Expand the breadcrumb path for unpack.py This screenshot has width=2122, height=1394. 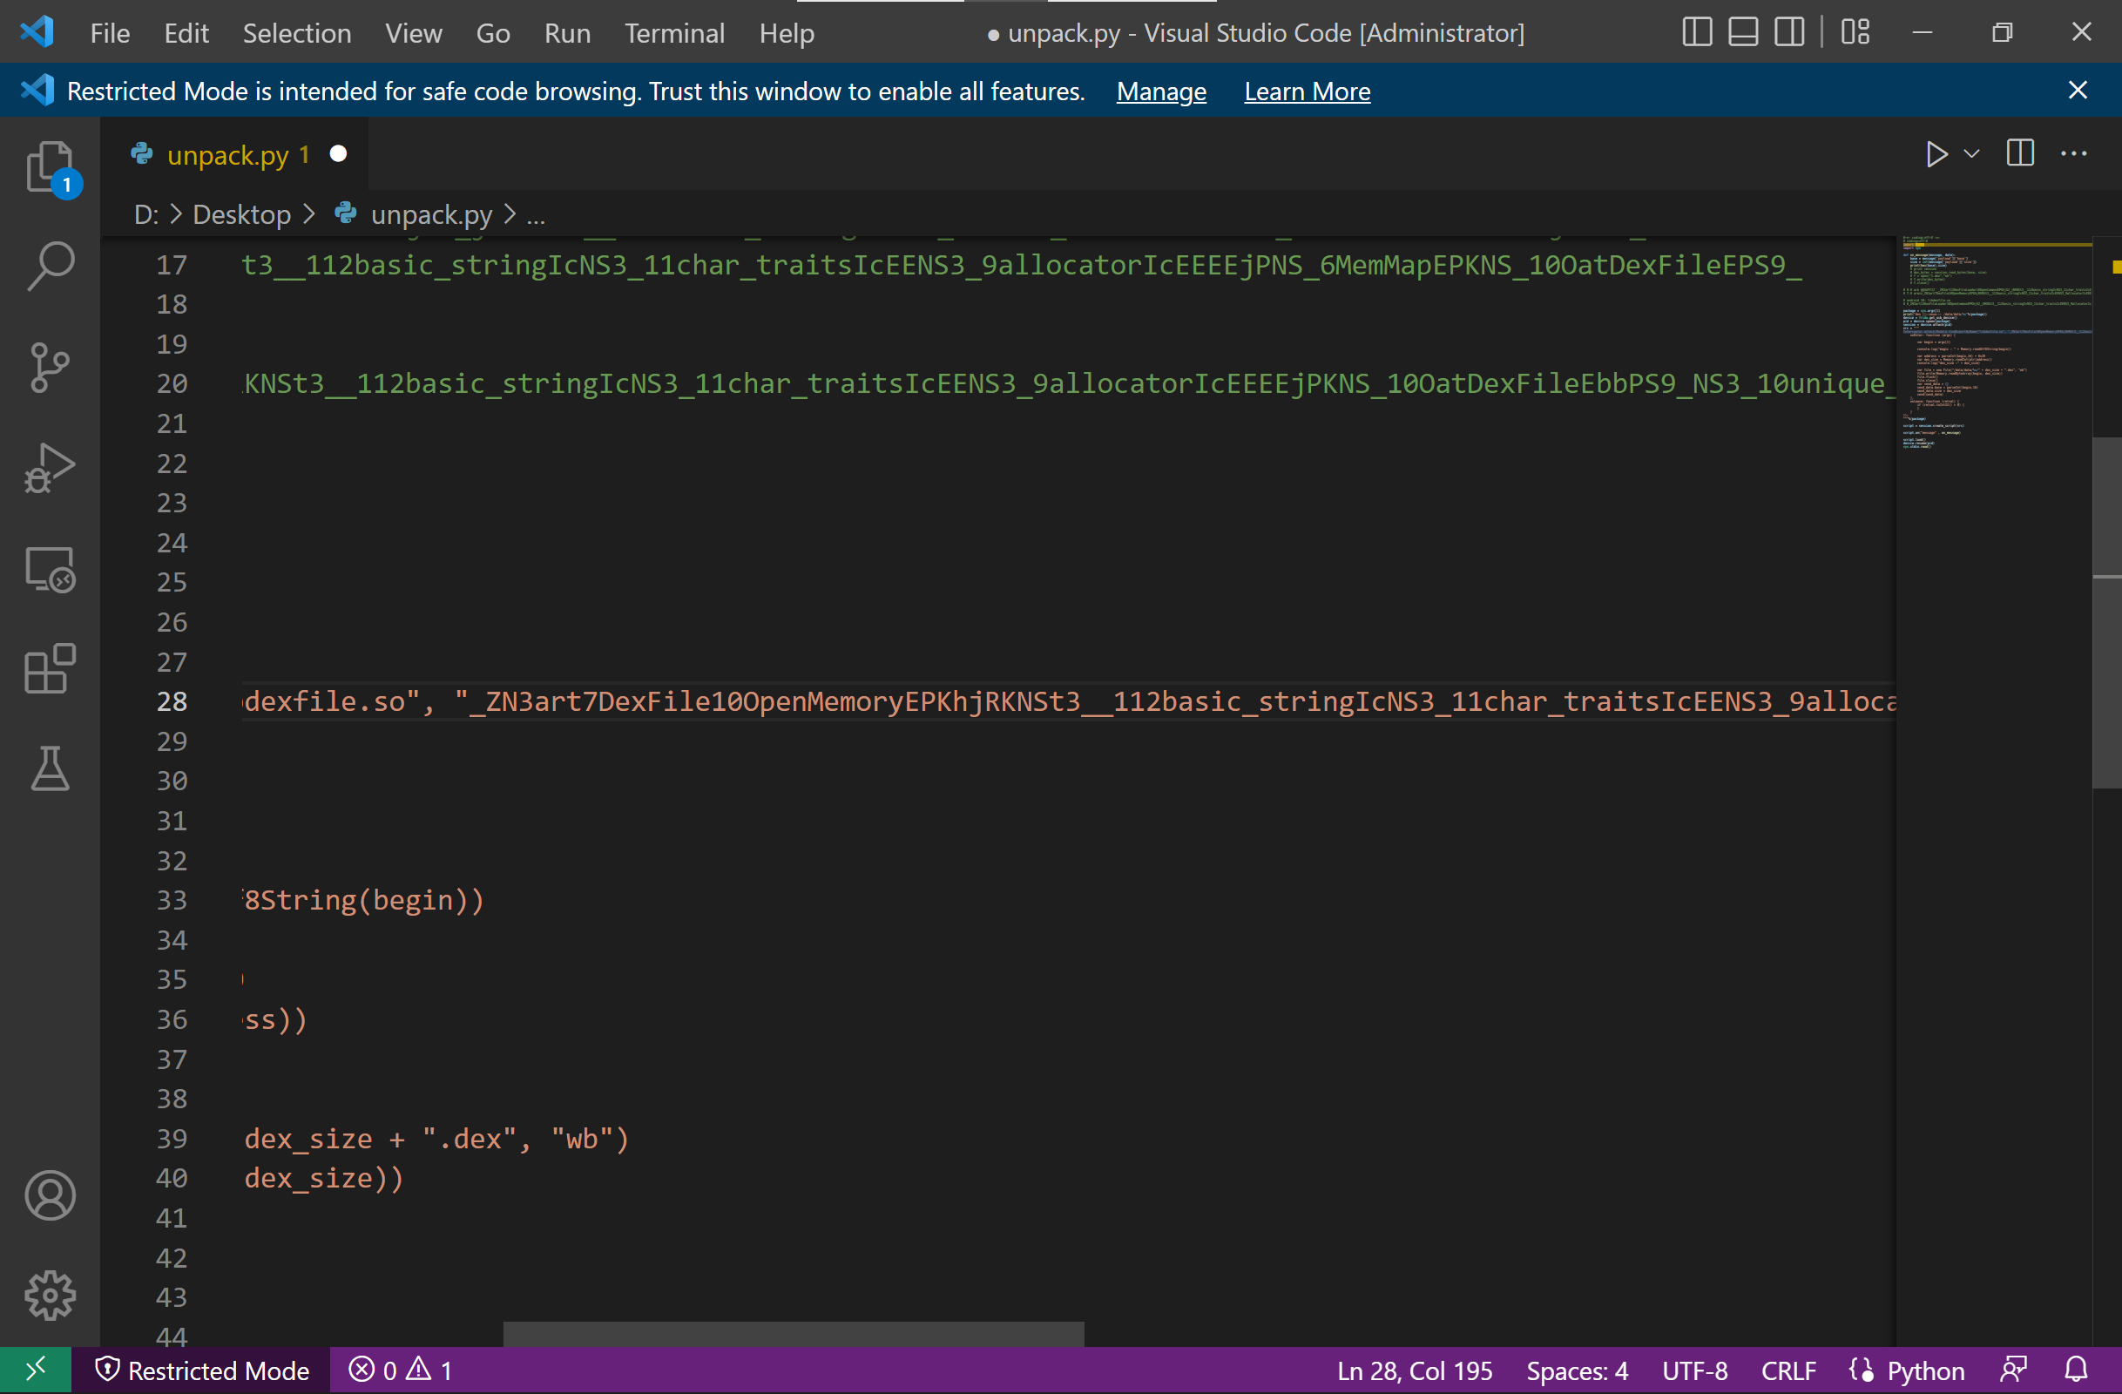pyautogui.click(x=535, y=214)
